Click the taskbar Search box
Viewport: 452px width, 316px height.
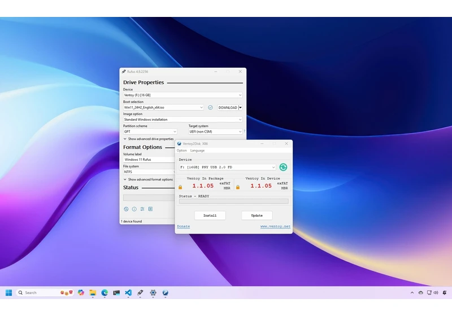45,293
